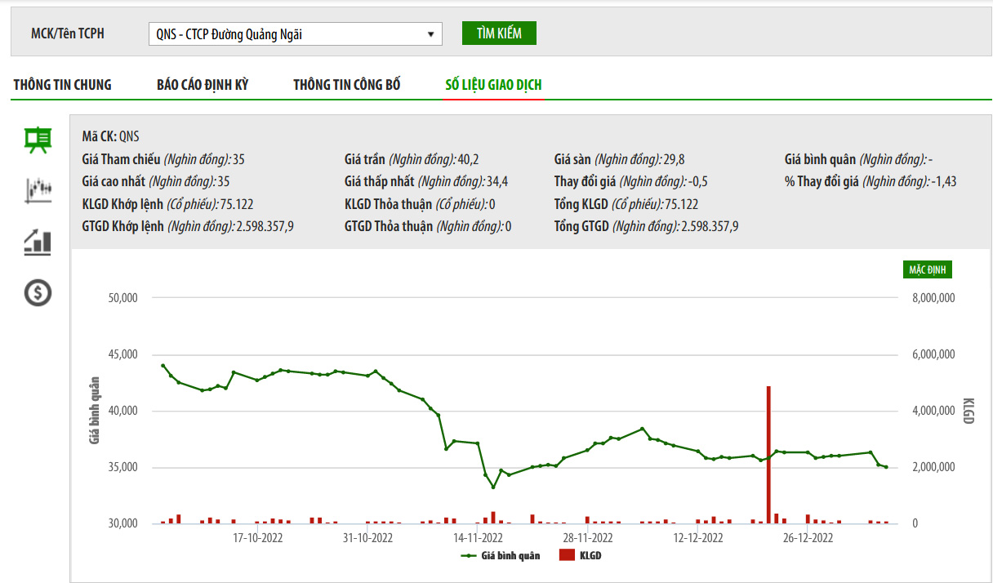Select the SỐ LIỆU GIAO DỊCH tab
This screenshot has height=583, width=993.
[x=493, y=85]
